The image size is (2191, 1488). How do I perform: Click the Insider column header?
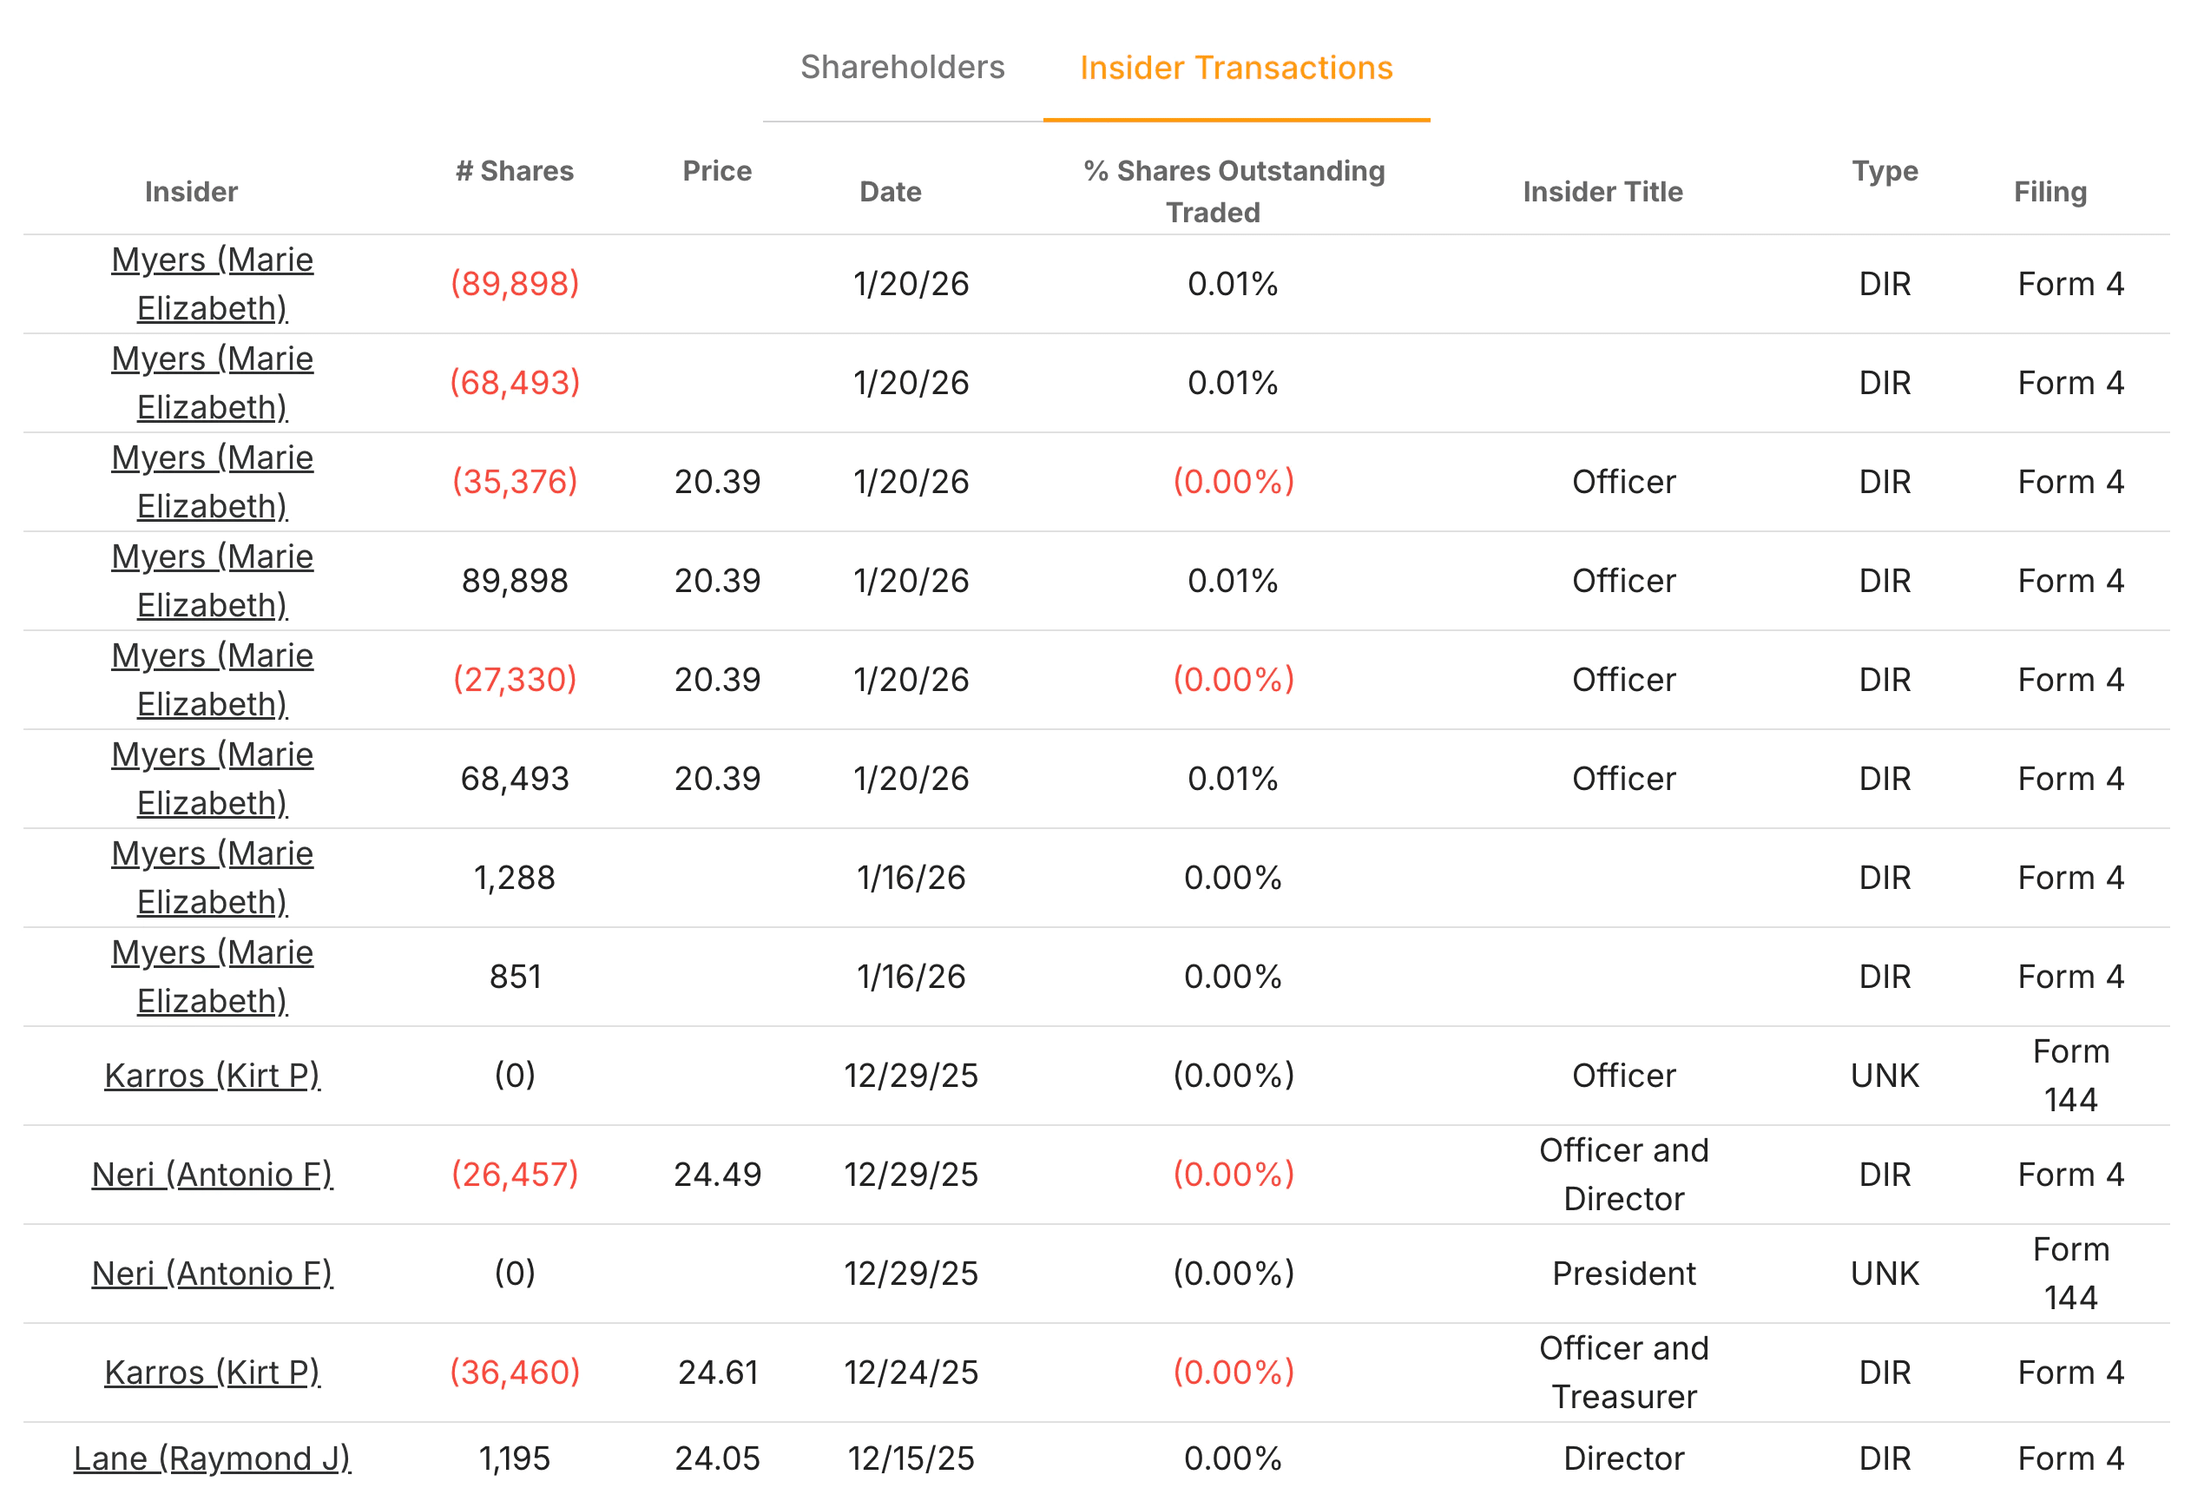coord(193,191)
